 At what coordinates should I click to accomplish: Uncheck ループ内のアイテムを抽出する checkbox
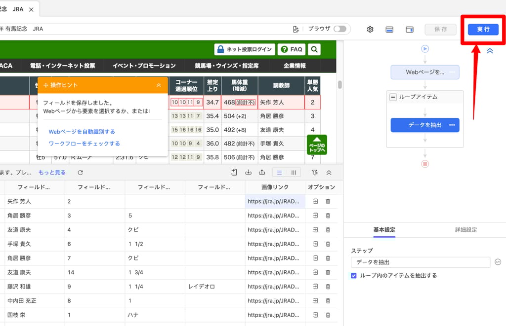354,275
